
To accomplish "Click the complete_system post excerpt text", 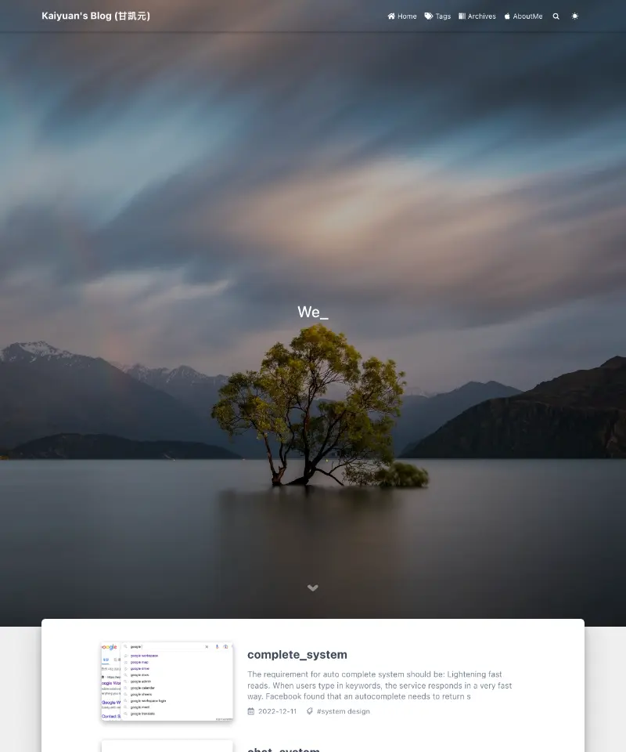I will 380,685.
